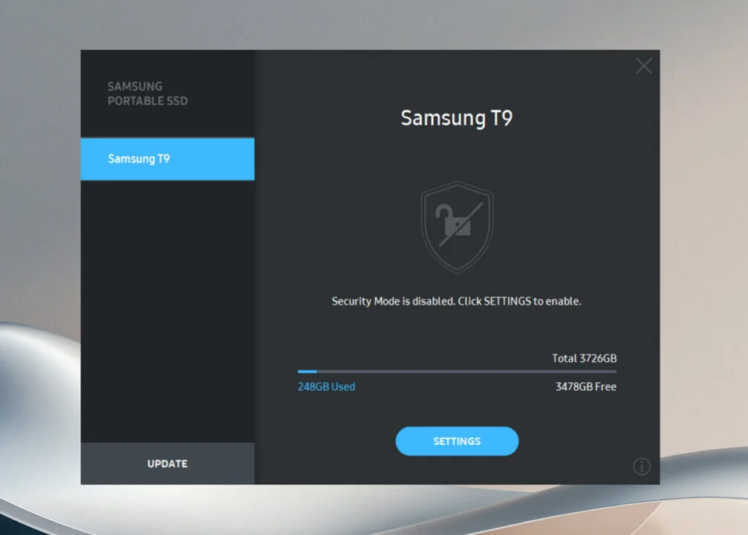Click the blue used-capacity portion of the bar
Viewport: 748px width, 535px height.
pos(306,371)
